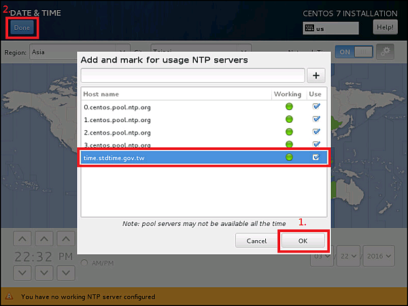This screenshot has width=408, height=306.
Task: Increase the hour with the up arrow
Action: (22, 238)
